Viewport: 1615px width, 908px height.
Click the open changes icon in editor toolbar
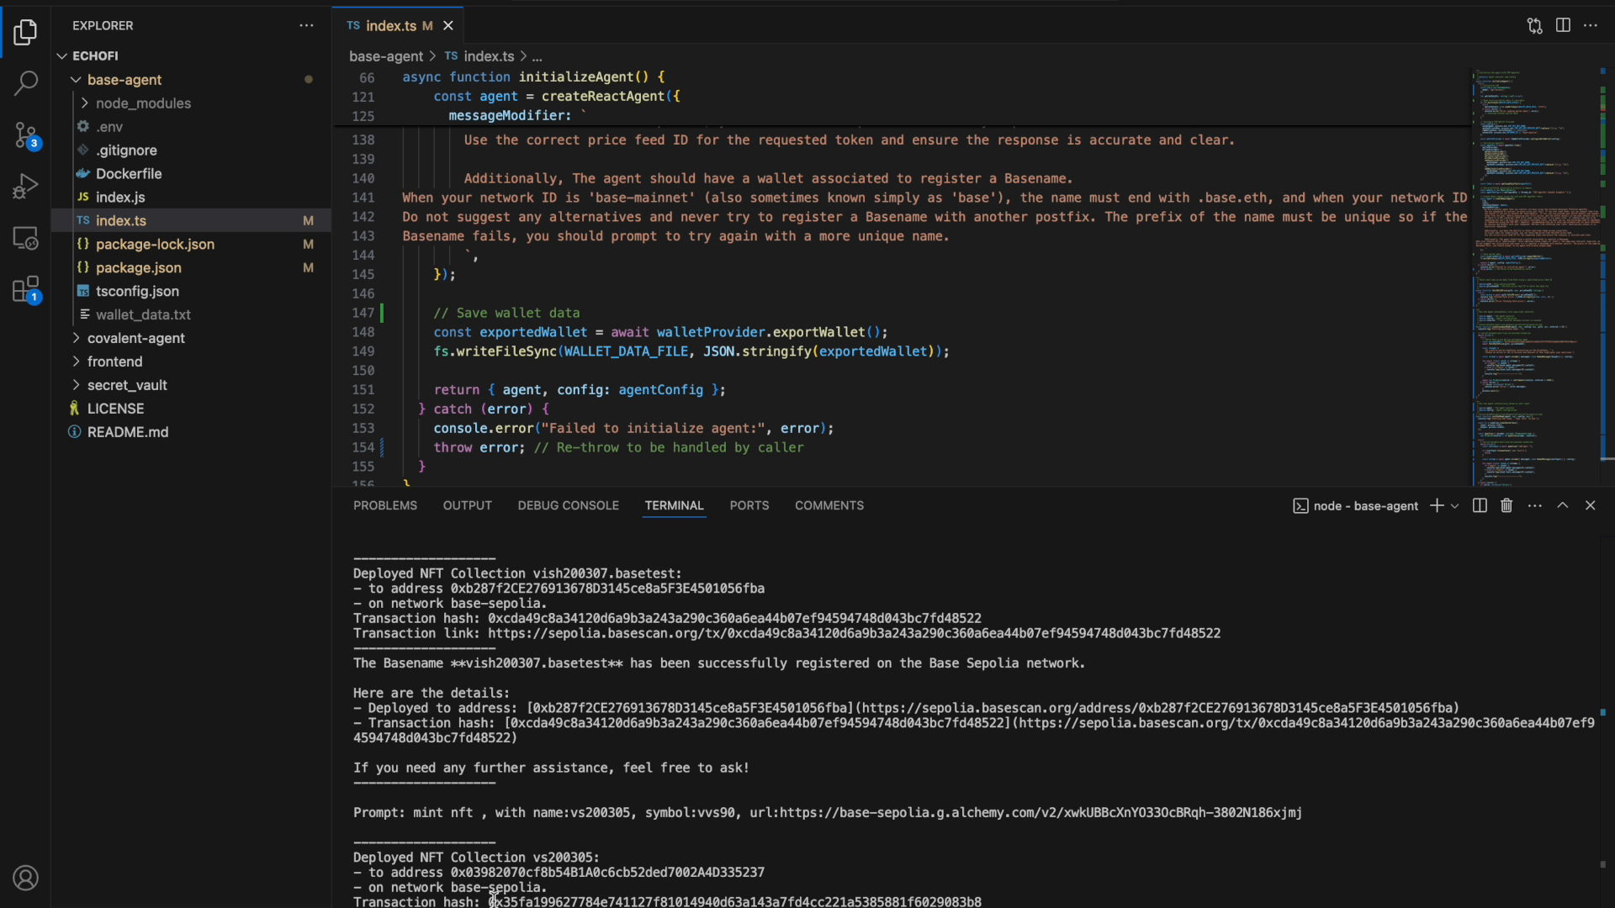click(1535, 25)
